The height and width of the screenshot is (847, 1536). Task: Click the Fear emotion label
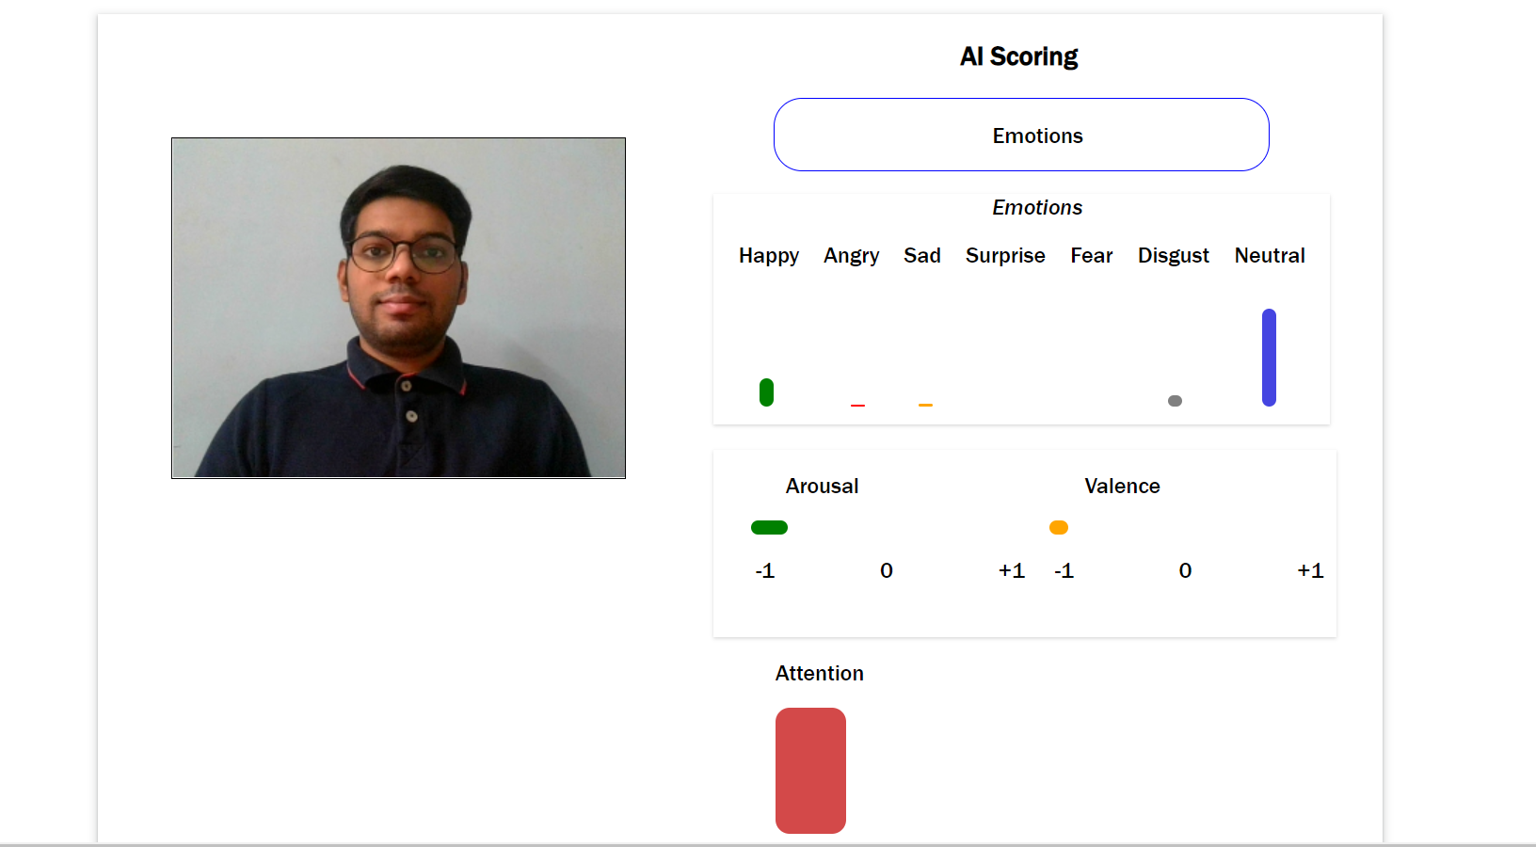[x=1091, y=255]
